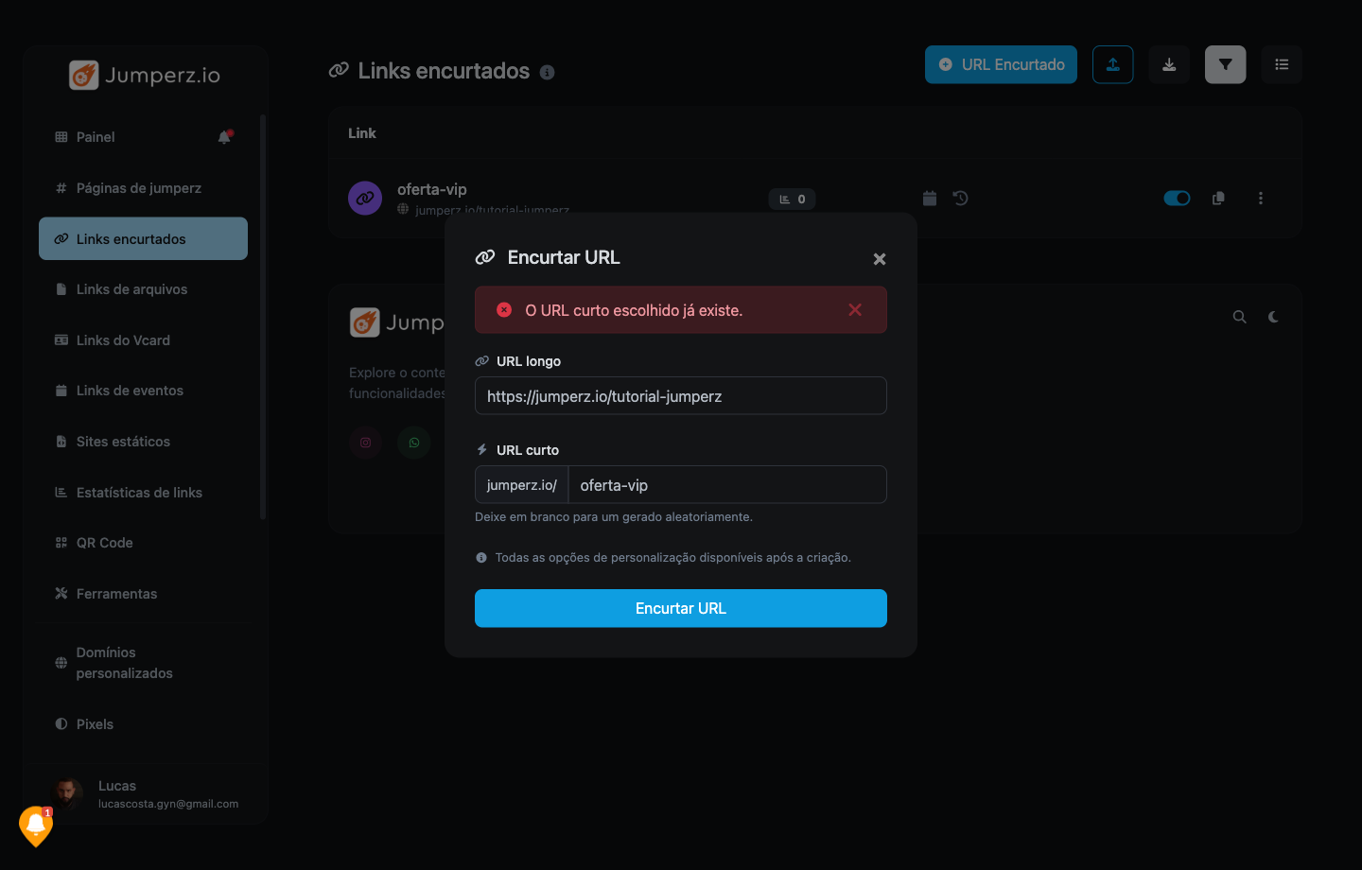This screenshot has height=870, width=1362.
Task: Click the WhatsApp icon in the preview card
Action: (414, 443)
